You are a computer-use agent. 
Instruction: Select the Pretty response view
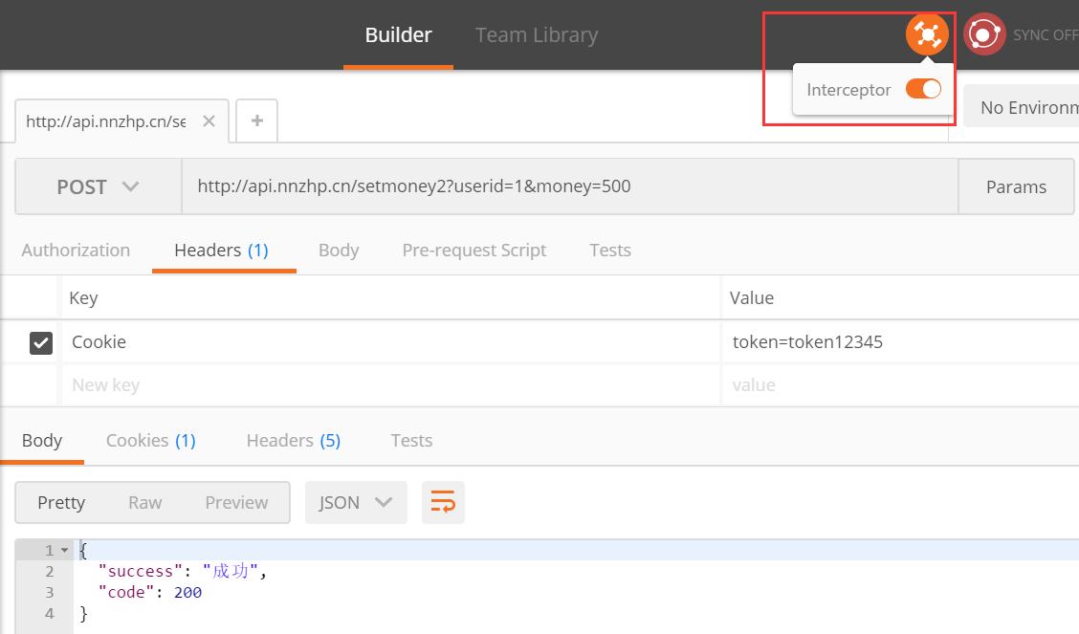pyautogui.click(x=61, y=503)
